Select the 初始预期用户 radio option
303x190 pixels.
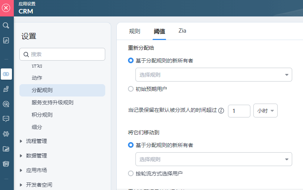tap(131, 89)
